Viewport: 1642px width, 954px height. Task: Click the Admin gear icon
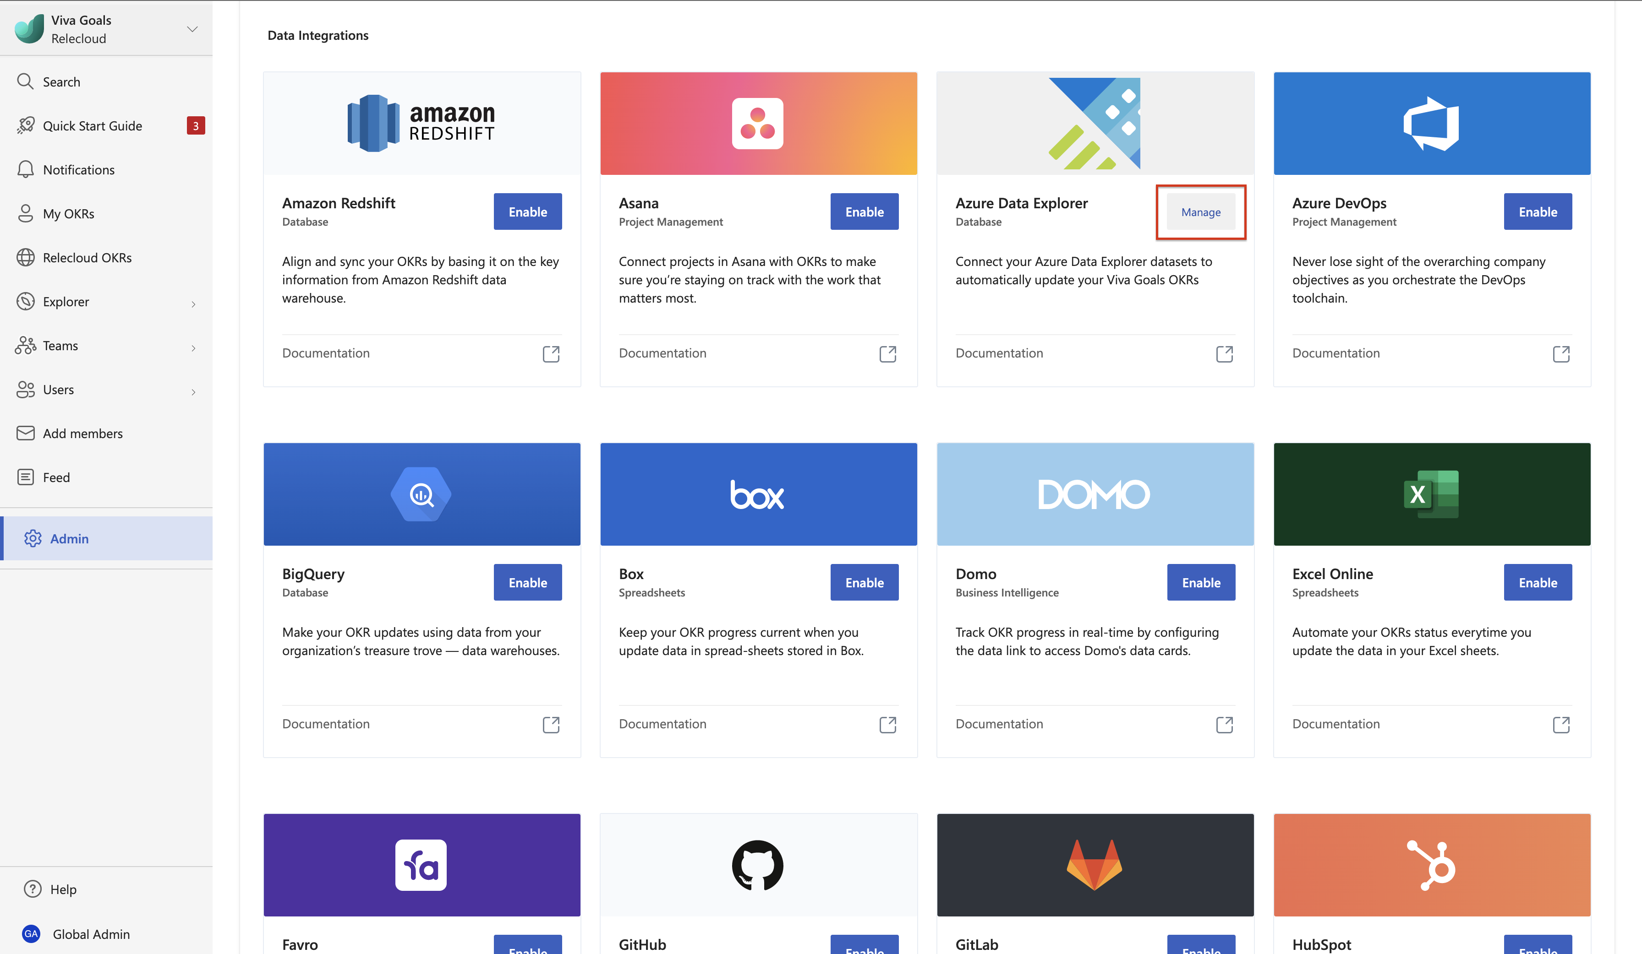[x=33, y=538]
